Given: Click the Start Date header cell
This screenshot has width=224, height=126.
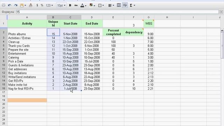Looking at the screenshot, I should 70,23.
